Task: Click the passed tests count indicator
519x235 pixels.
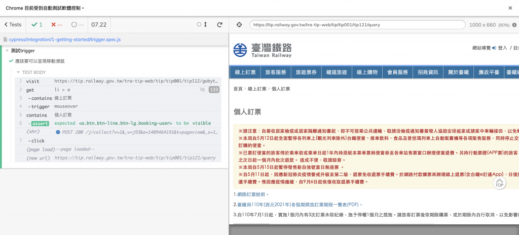Action: [x=36, y=24]
